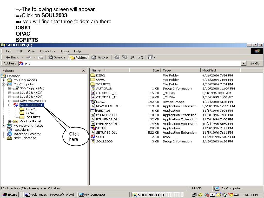This screenshot has width=264, height=198.
Task: Close the Folders pane with X
Action: point(83,71)
